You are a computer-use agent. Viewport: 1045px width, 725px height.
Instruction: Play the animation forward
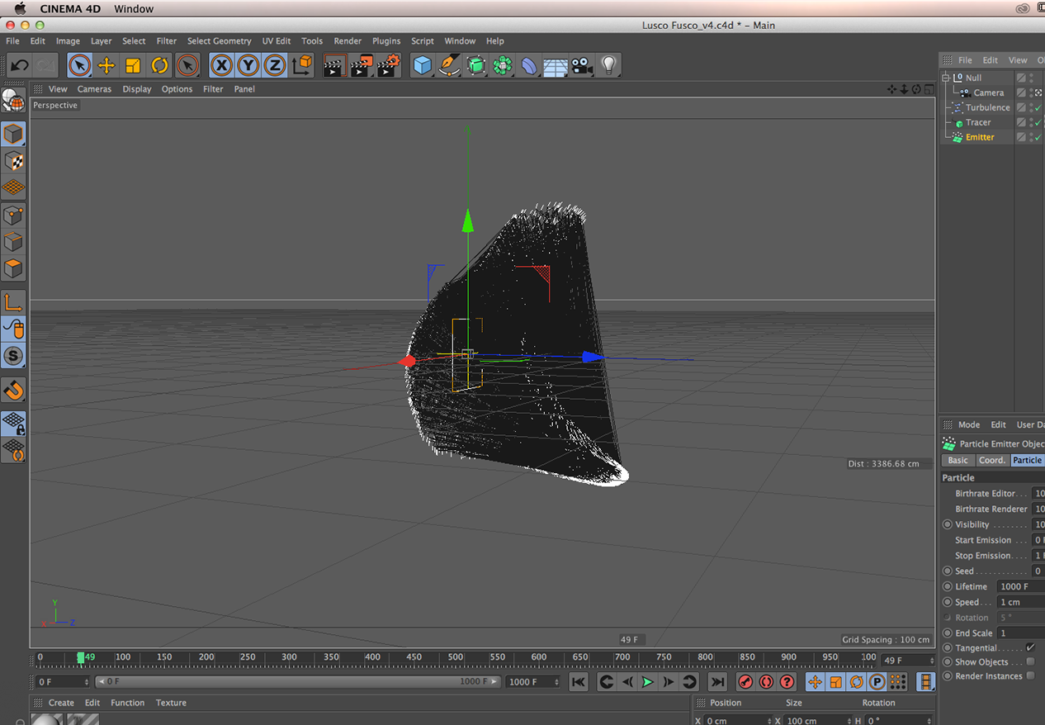pyautogui.click(x=647, y=682)
